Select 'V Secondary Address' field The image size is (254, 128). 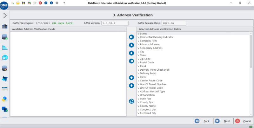193,48
